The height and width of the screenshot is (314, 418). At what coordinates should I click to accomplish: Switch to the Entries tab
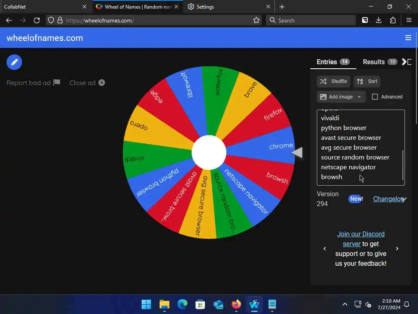coord(333,62)
